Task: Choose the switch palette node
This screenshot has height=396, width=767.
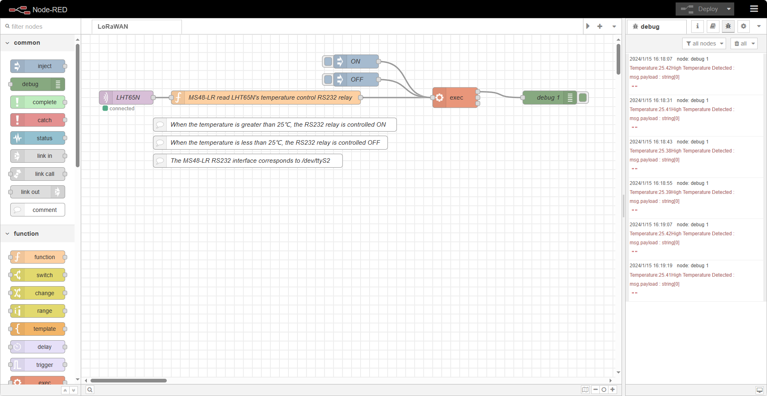Action: [38, 275]
